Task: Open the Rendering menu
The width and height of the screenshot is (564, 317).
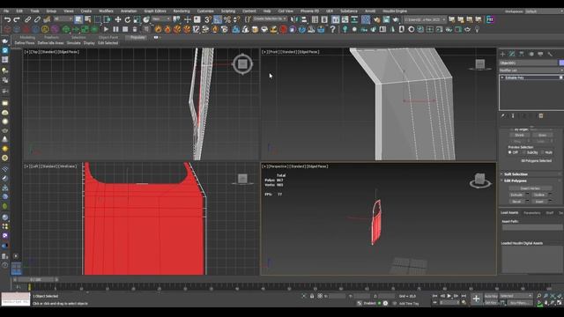Action: tap(182, 11)
